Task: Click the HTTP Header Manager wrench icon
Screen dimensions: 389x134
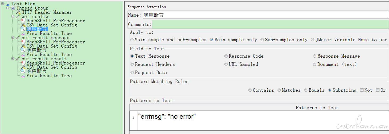Action: pos(18,12)
